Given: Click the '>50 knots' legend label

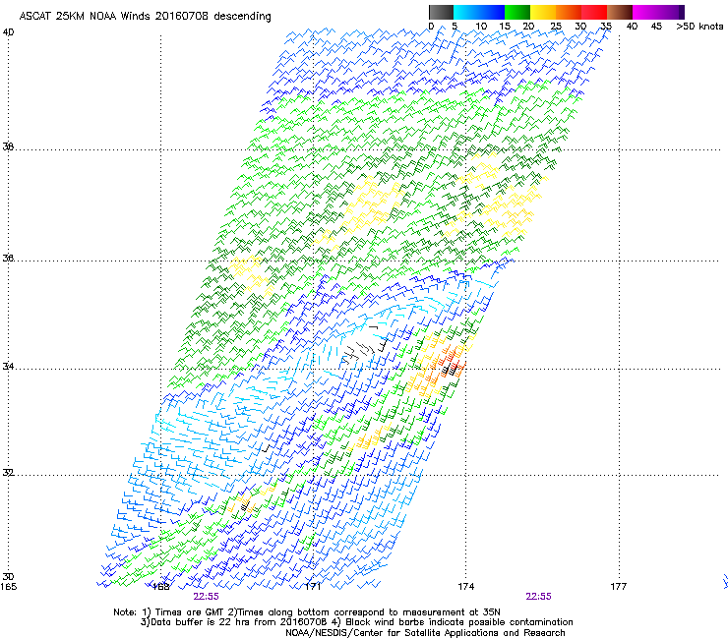Looking at the screenshot, I should [x=699, y=27].
